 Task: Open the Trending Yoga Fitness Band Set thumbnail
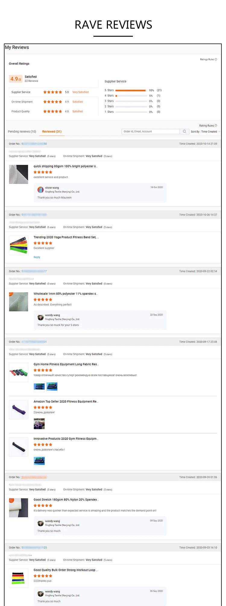click(x=18, y=245)
